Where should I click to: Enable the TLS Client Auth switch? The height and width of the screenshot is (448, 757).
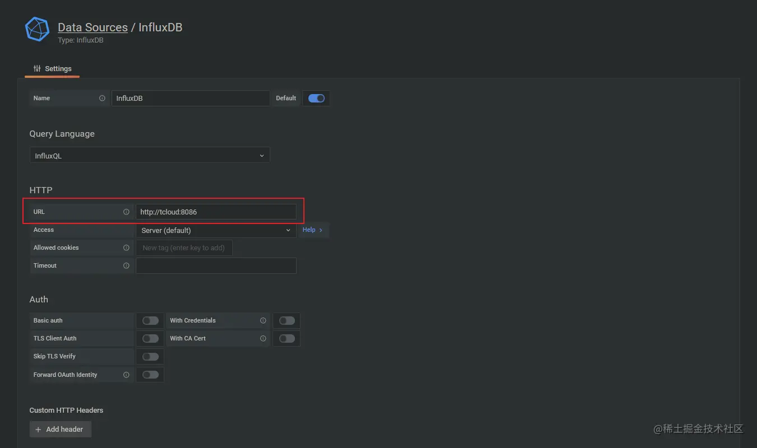[150, 338]
